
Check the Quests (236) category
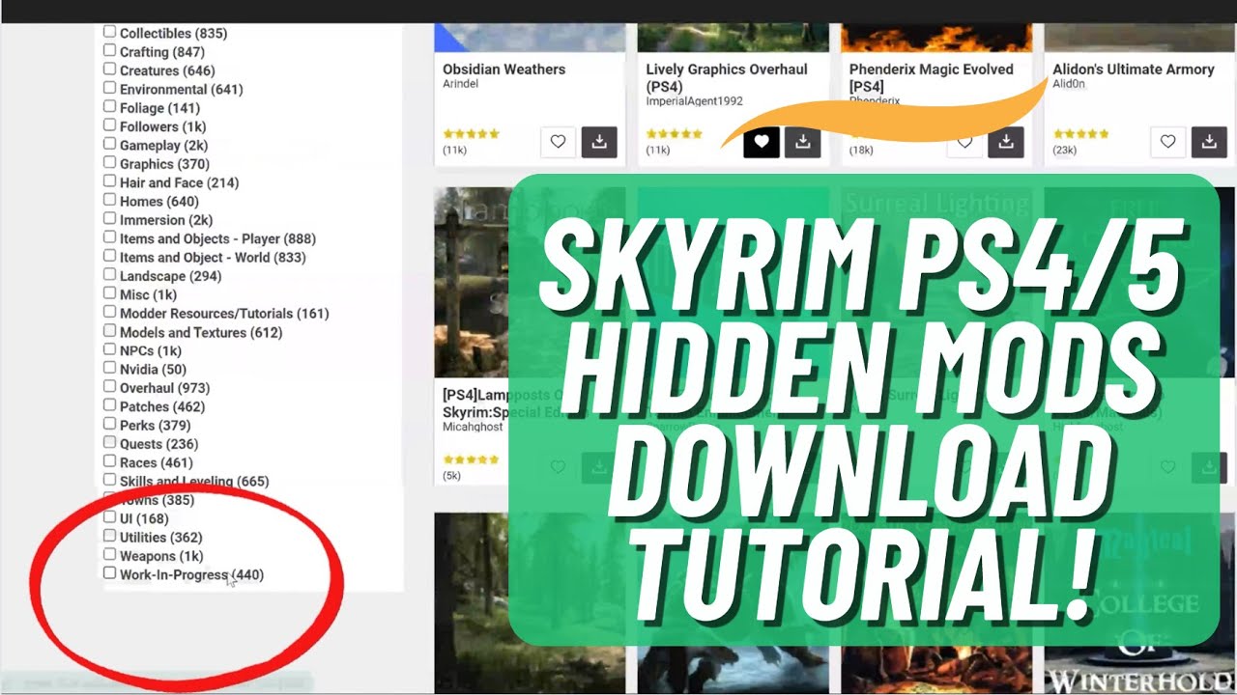point(110,442)
